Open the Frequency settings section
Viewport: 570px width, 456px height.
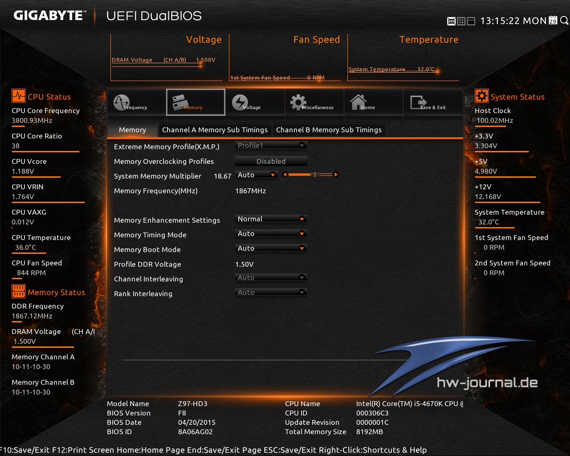tap(136, 102)
